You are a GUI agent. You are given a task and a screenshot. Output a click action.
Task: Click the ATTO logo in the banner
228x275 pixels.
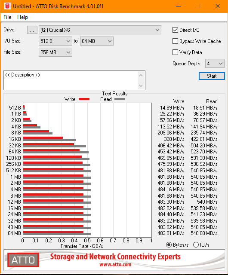pos(23,260)
